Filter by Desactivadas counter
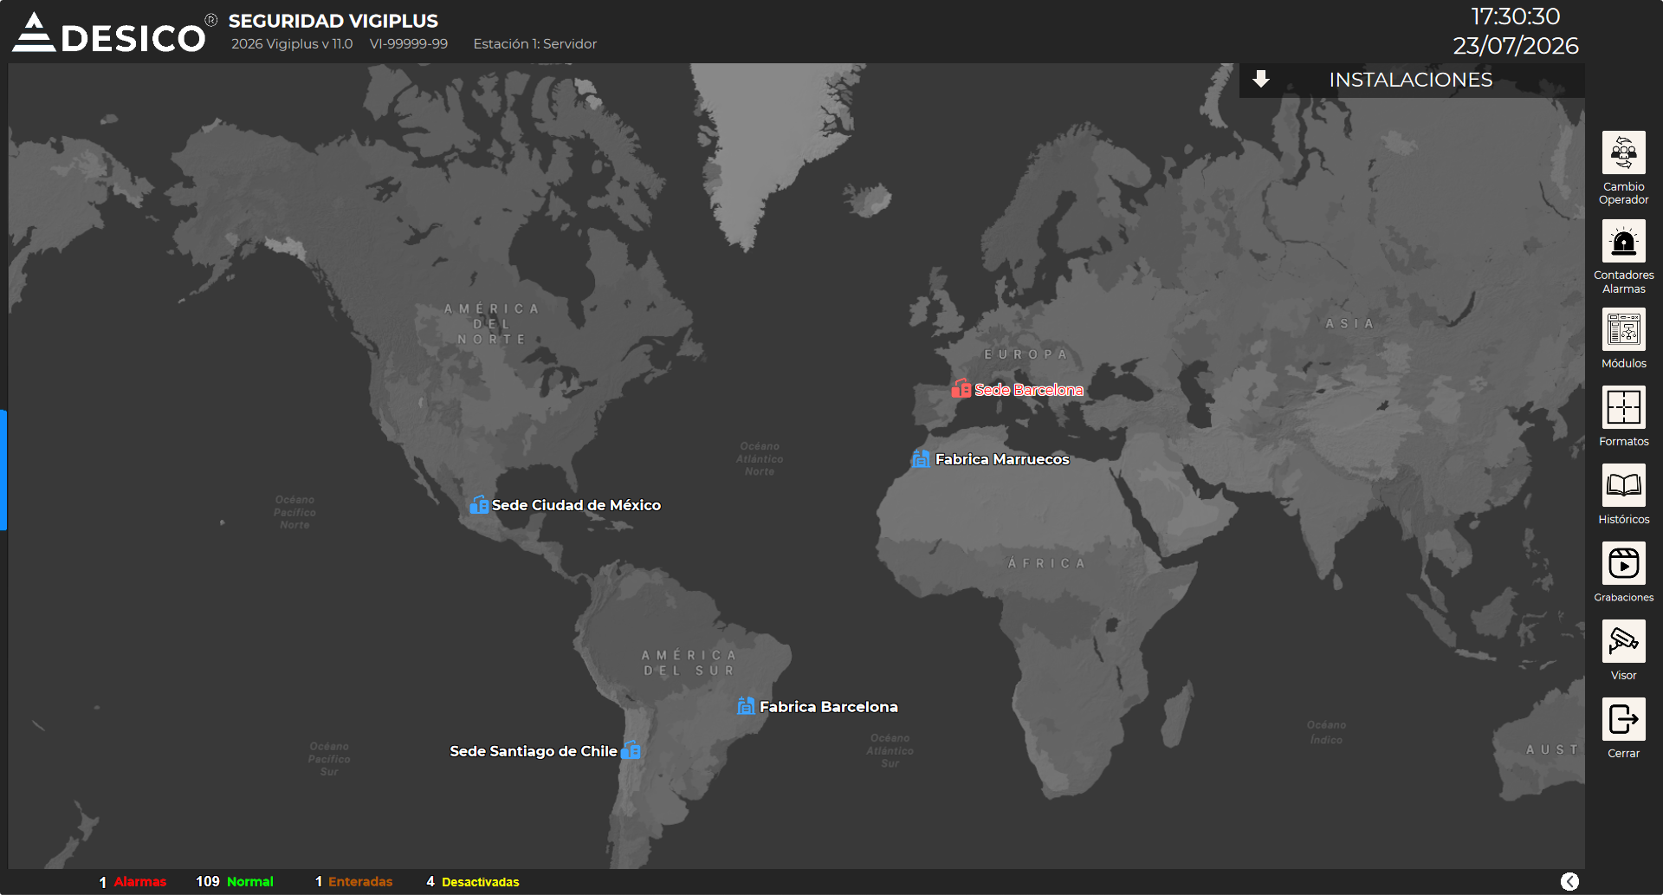 tap(473, 881)
